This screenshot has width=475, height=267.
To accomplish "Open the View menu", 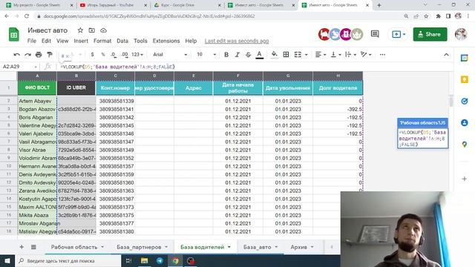I will coord(62,41).
